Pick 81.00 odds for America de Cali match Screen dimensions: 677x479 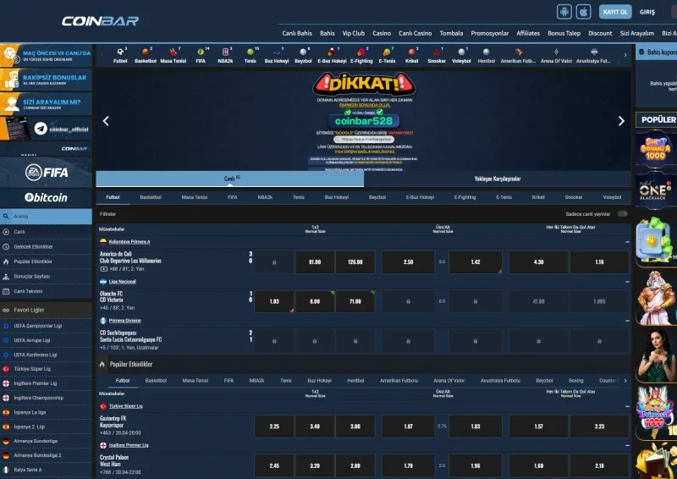tap(315, 262)
